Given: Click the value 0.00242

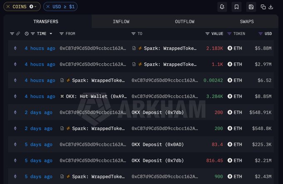Looking at the screenshot, I should click(213, 80).
